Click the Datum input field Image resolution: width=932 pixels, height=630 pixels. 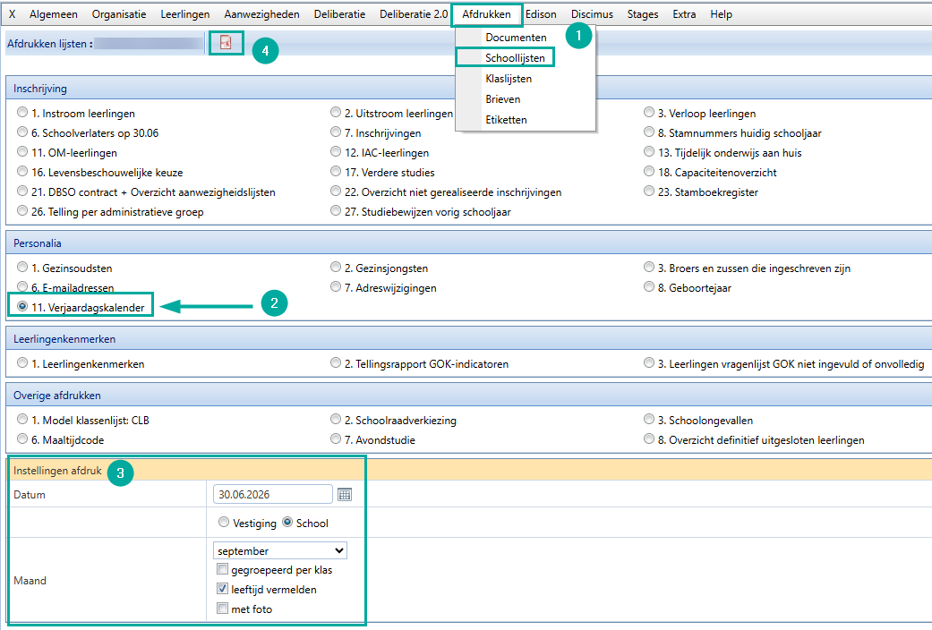[273, 495]
